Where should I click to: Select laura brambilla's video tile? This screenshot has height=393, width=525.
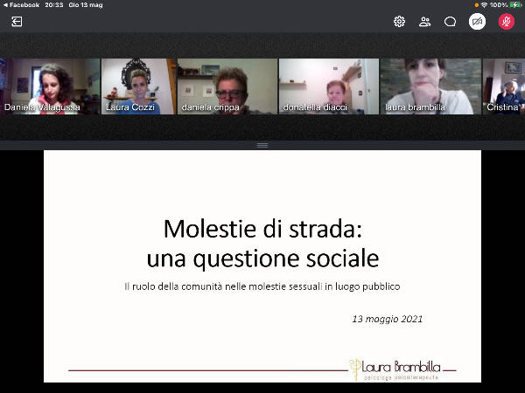click(430, 86)
